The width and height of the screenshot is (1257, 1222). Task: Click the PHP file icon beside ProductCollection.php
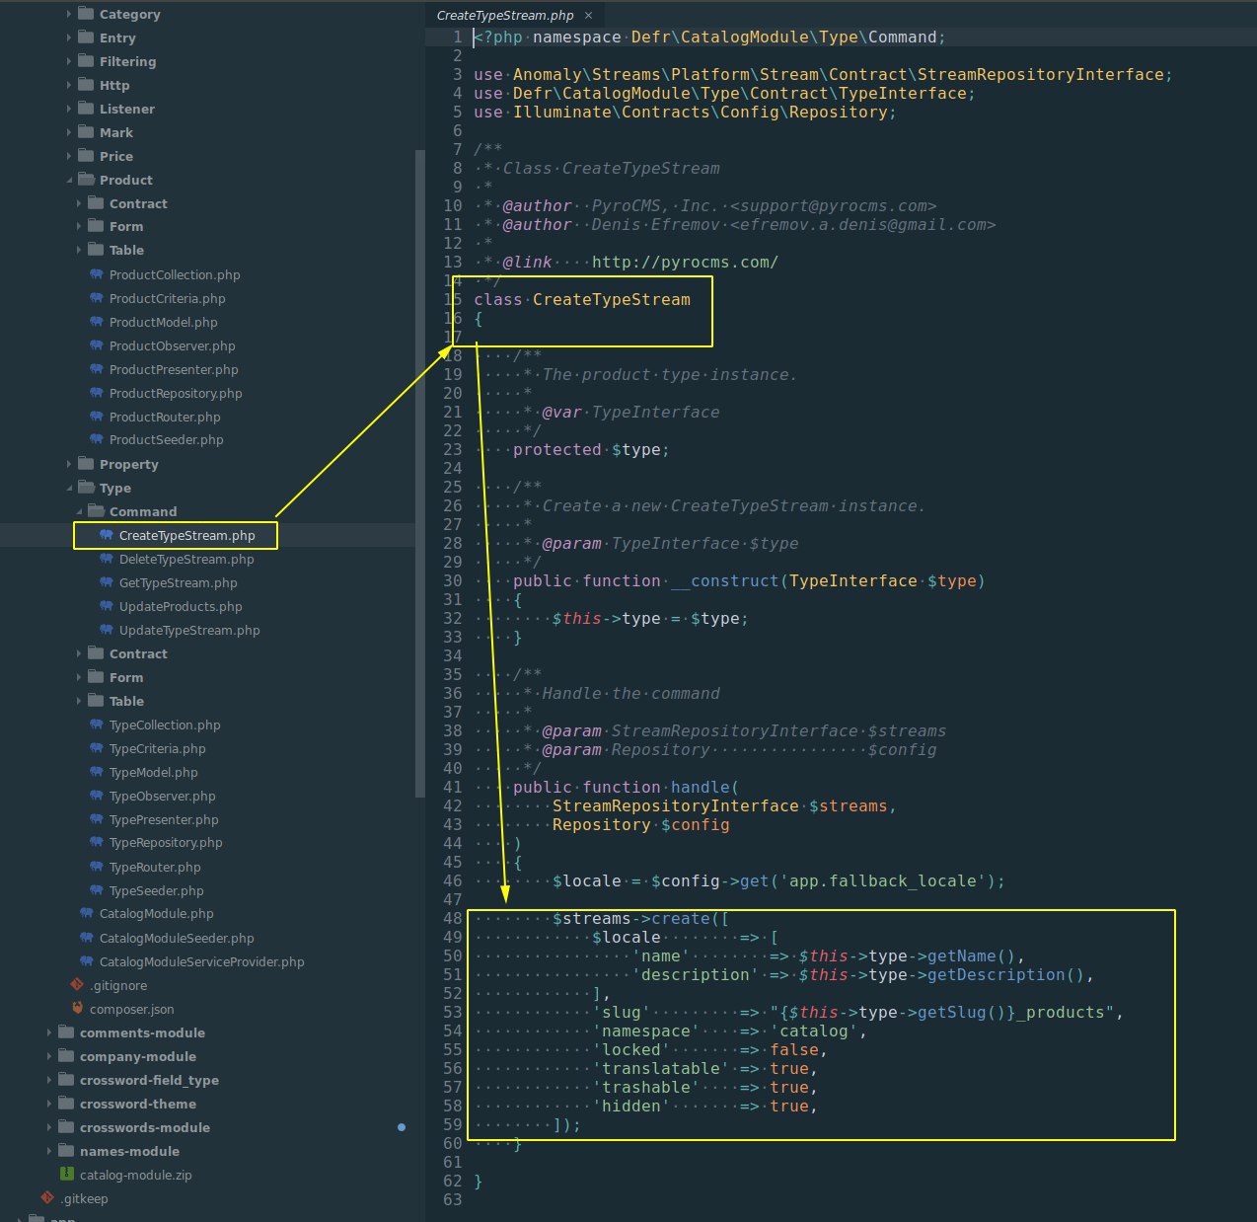[x=97, y=274]
